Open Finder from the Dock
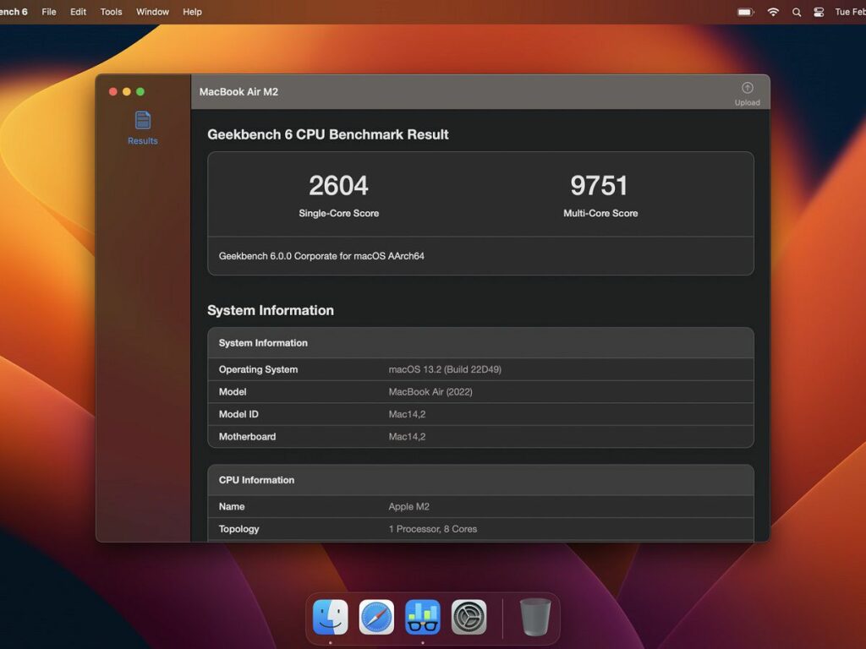This screenshot has height=649, width=866. click(331, 617)
